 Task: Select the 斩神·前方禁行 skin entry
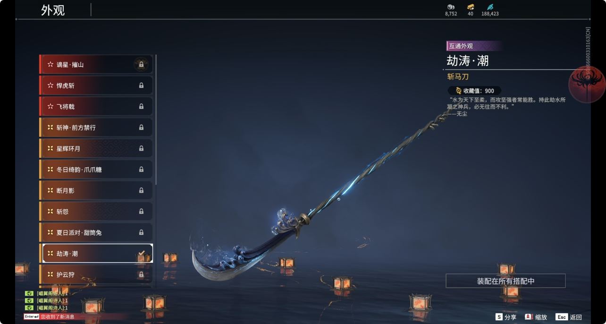(x=96, y=128)
